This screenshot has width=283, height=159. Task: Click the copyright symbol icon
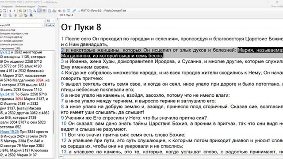(64, 11)
